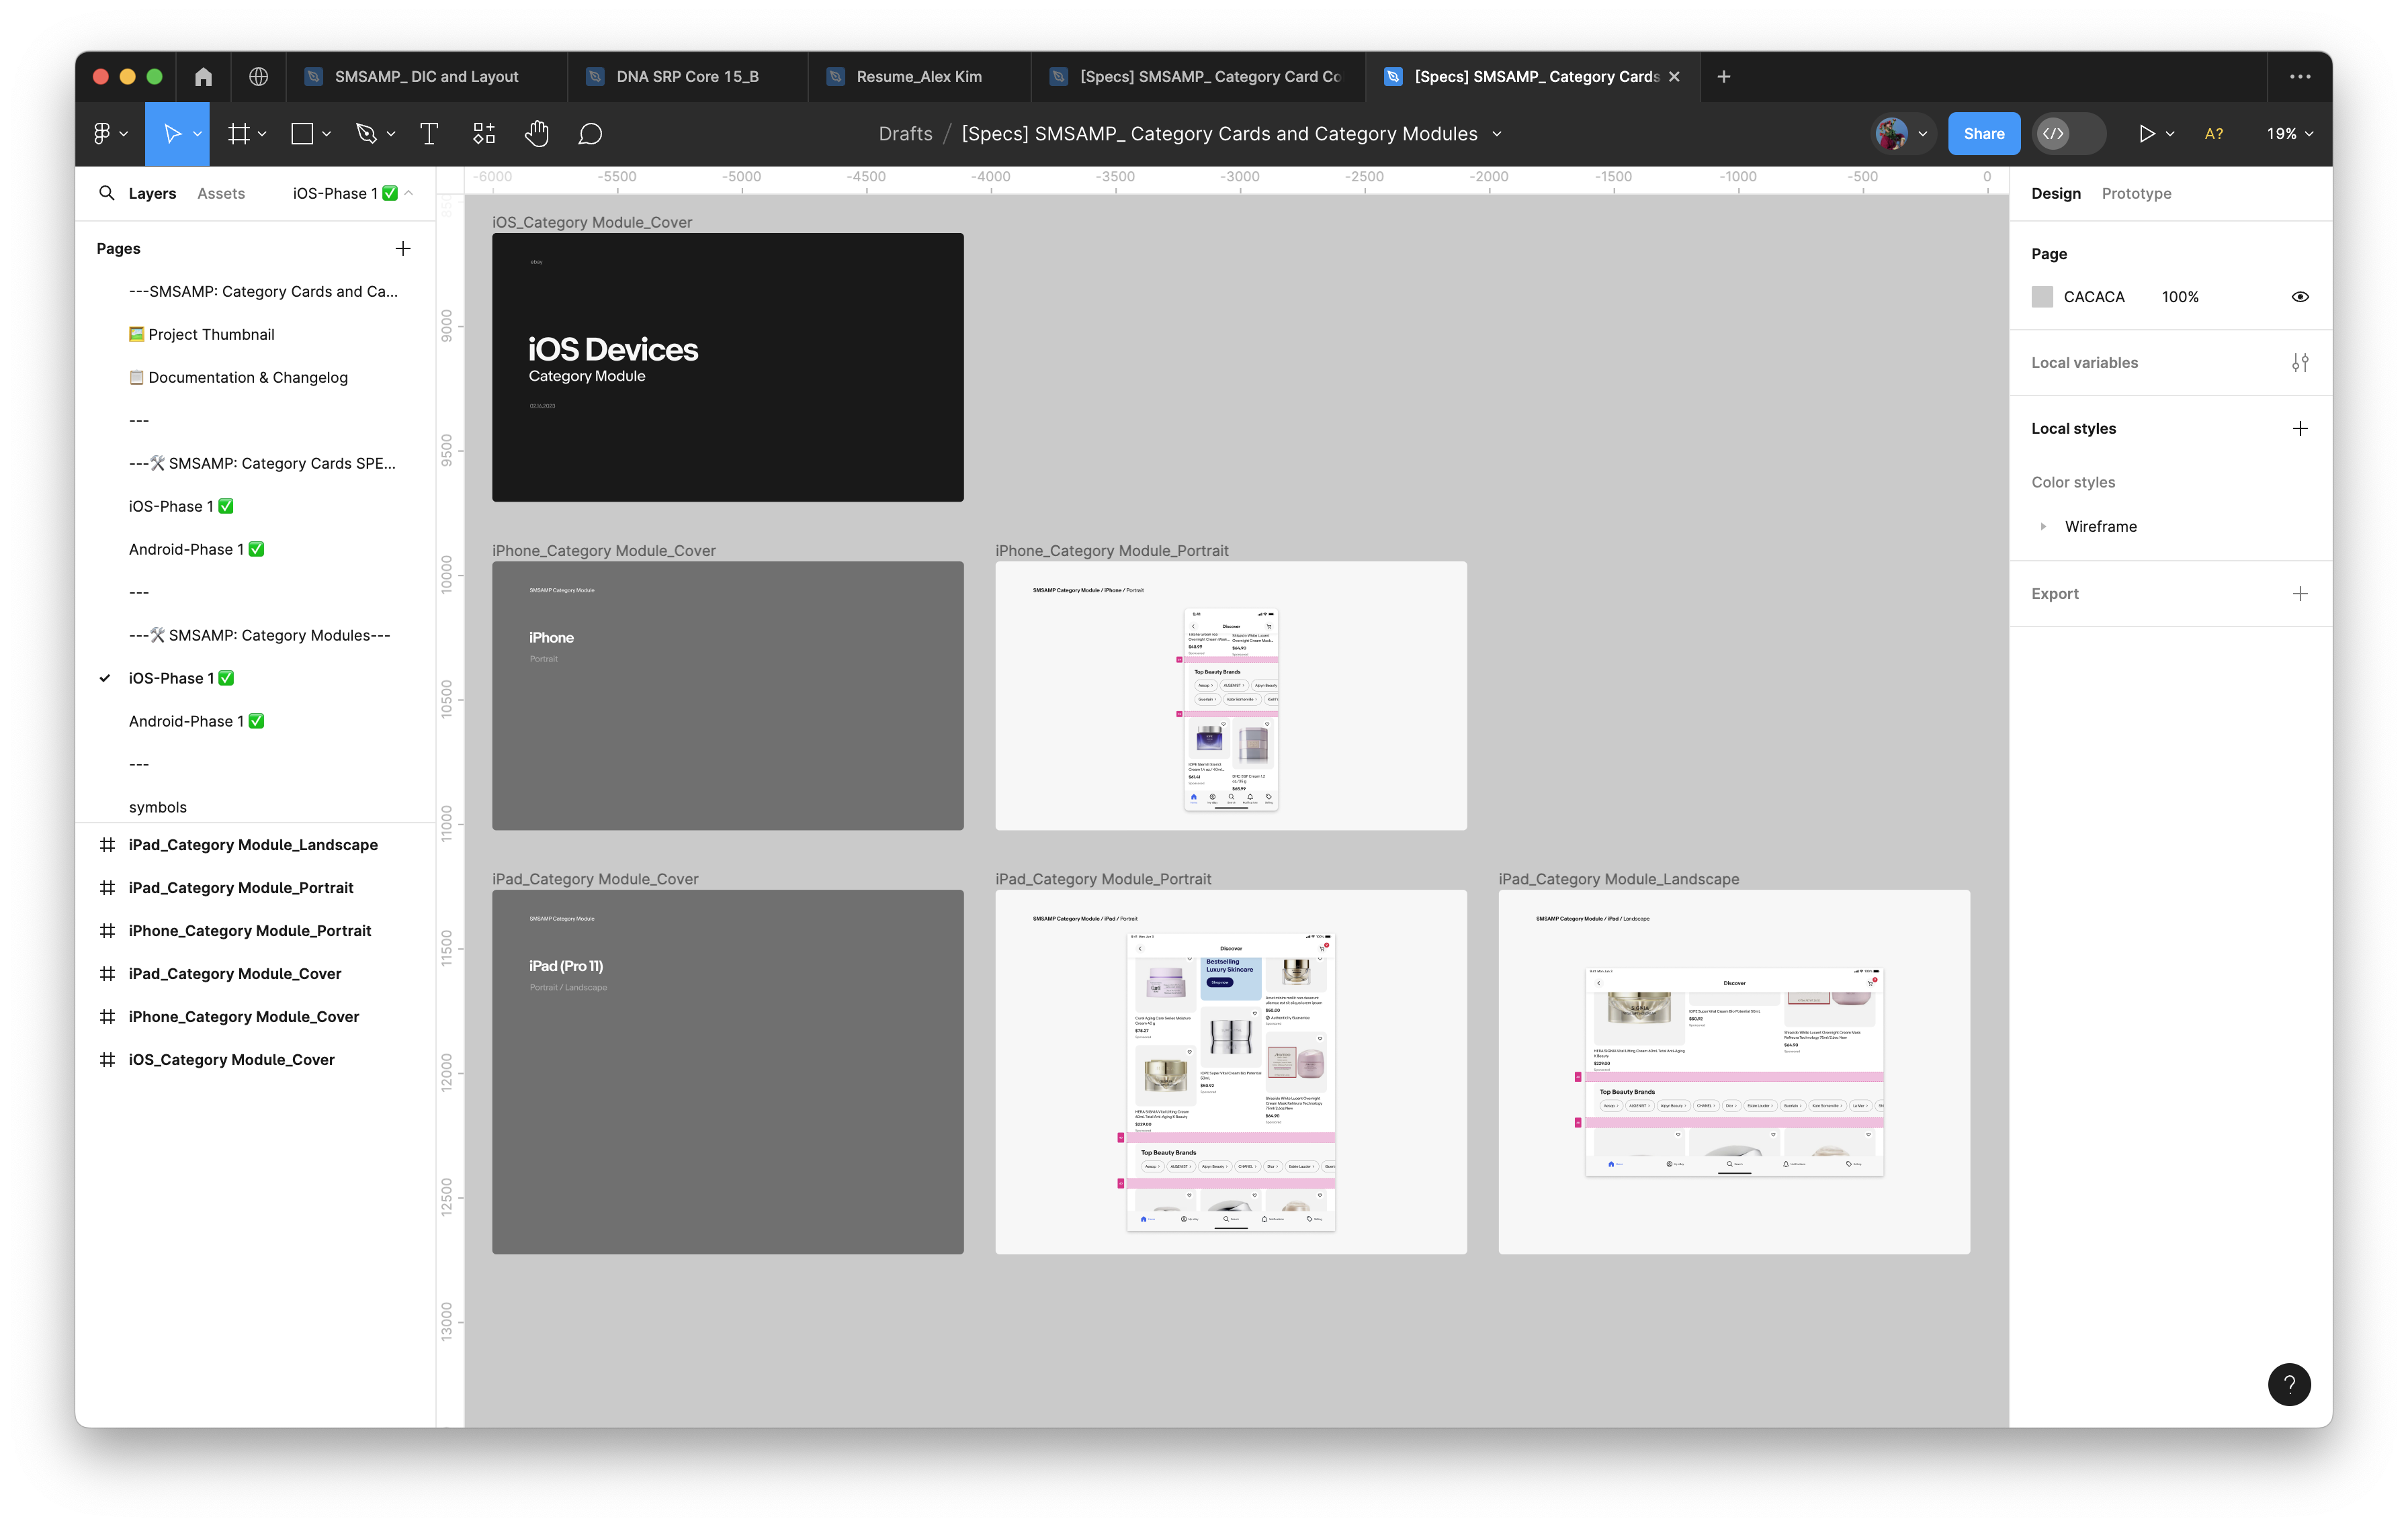The width and height of the screenshot is (2408, 1527).
Task: Open the Design panel tab
Action: click(2056, 193)
